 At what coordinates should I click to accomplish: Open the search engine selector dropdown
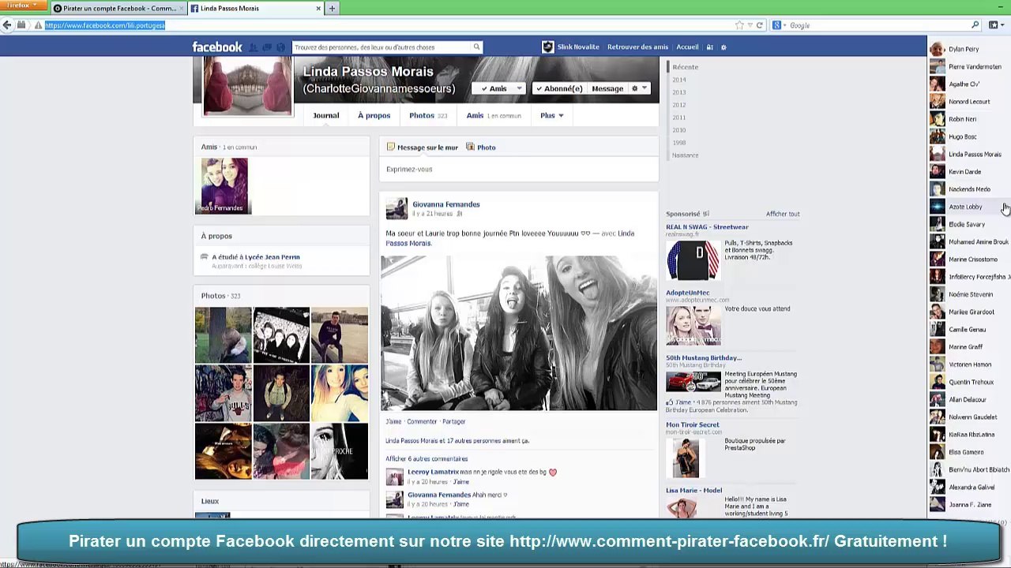(777, 25)
